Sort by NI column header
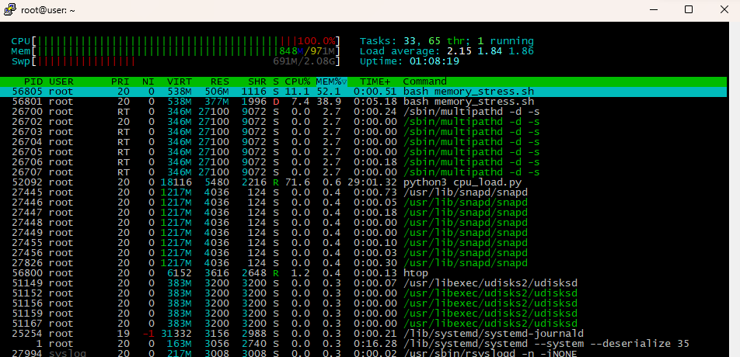Image resolution: width=740 pixels, height=357 pixels. tap(148, 81)
